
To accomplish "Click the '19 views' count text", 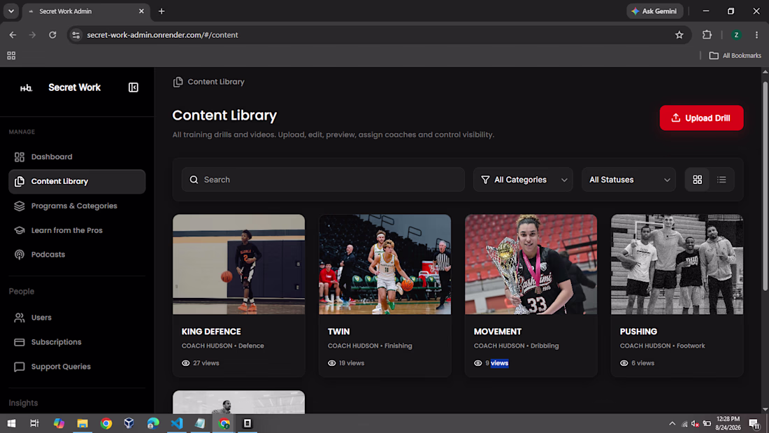I will click(352, 363).
